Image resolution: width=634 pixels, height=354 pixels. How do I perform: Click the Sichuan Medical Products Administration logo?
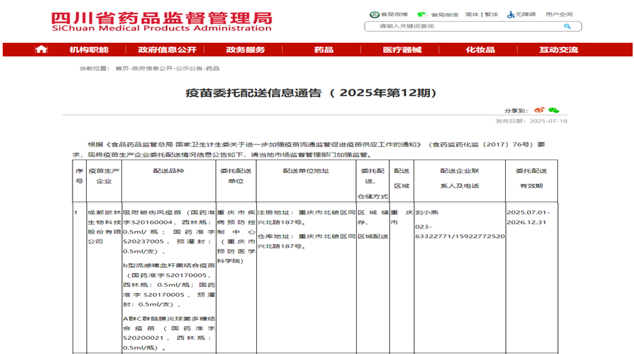point(161,21)
